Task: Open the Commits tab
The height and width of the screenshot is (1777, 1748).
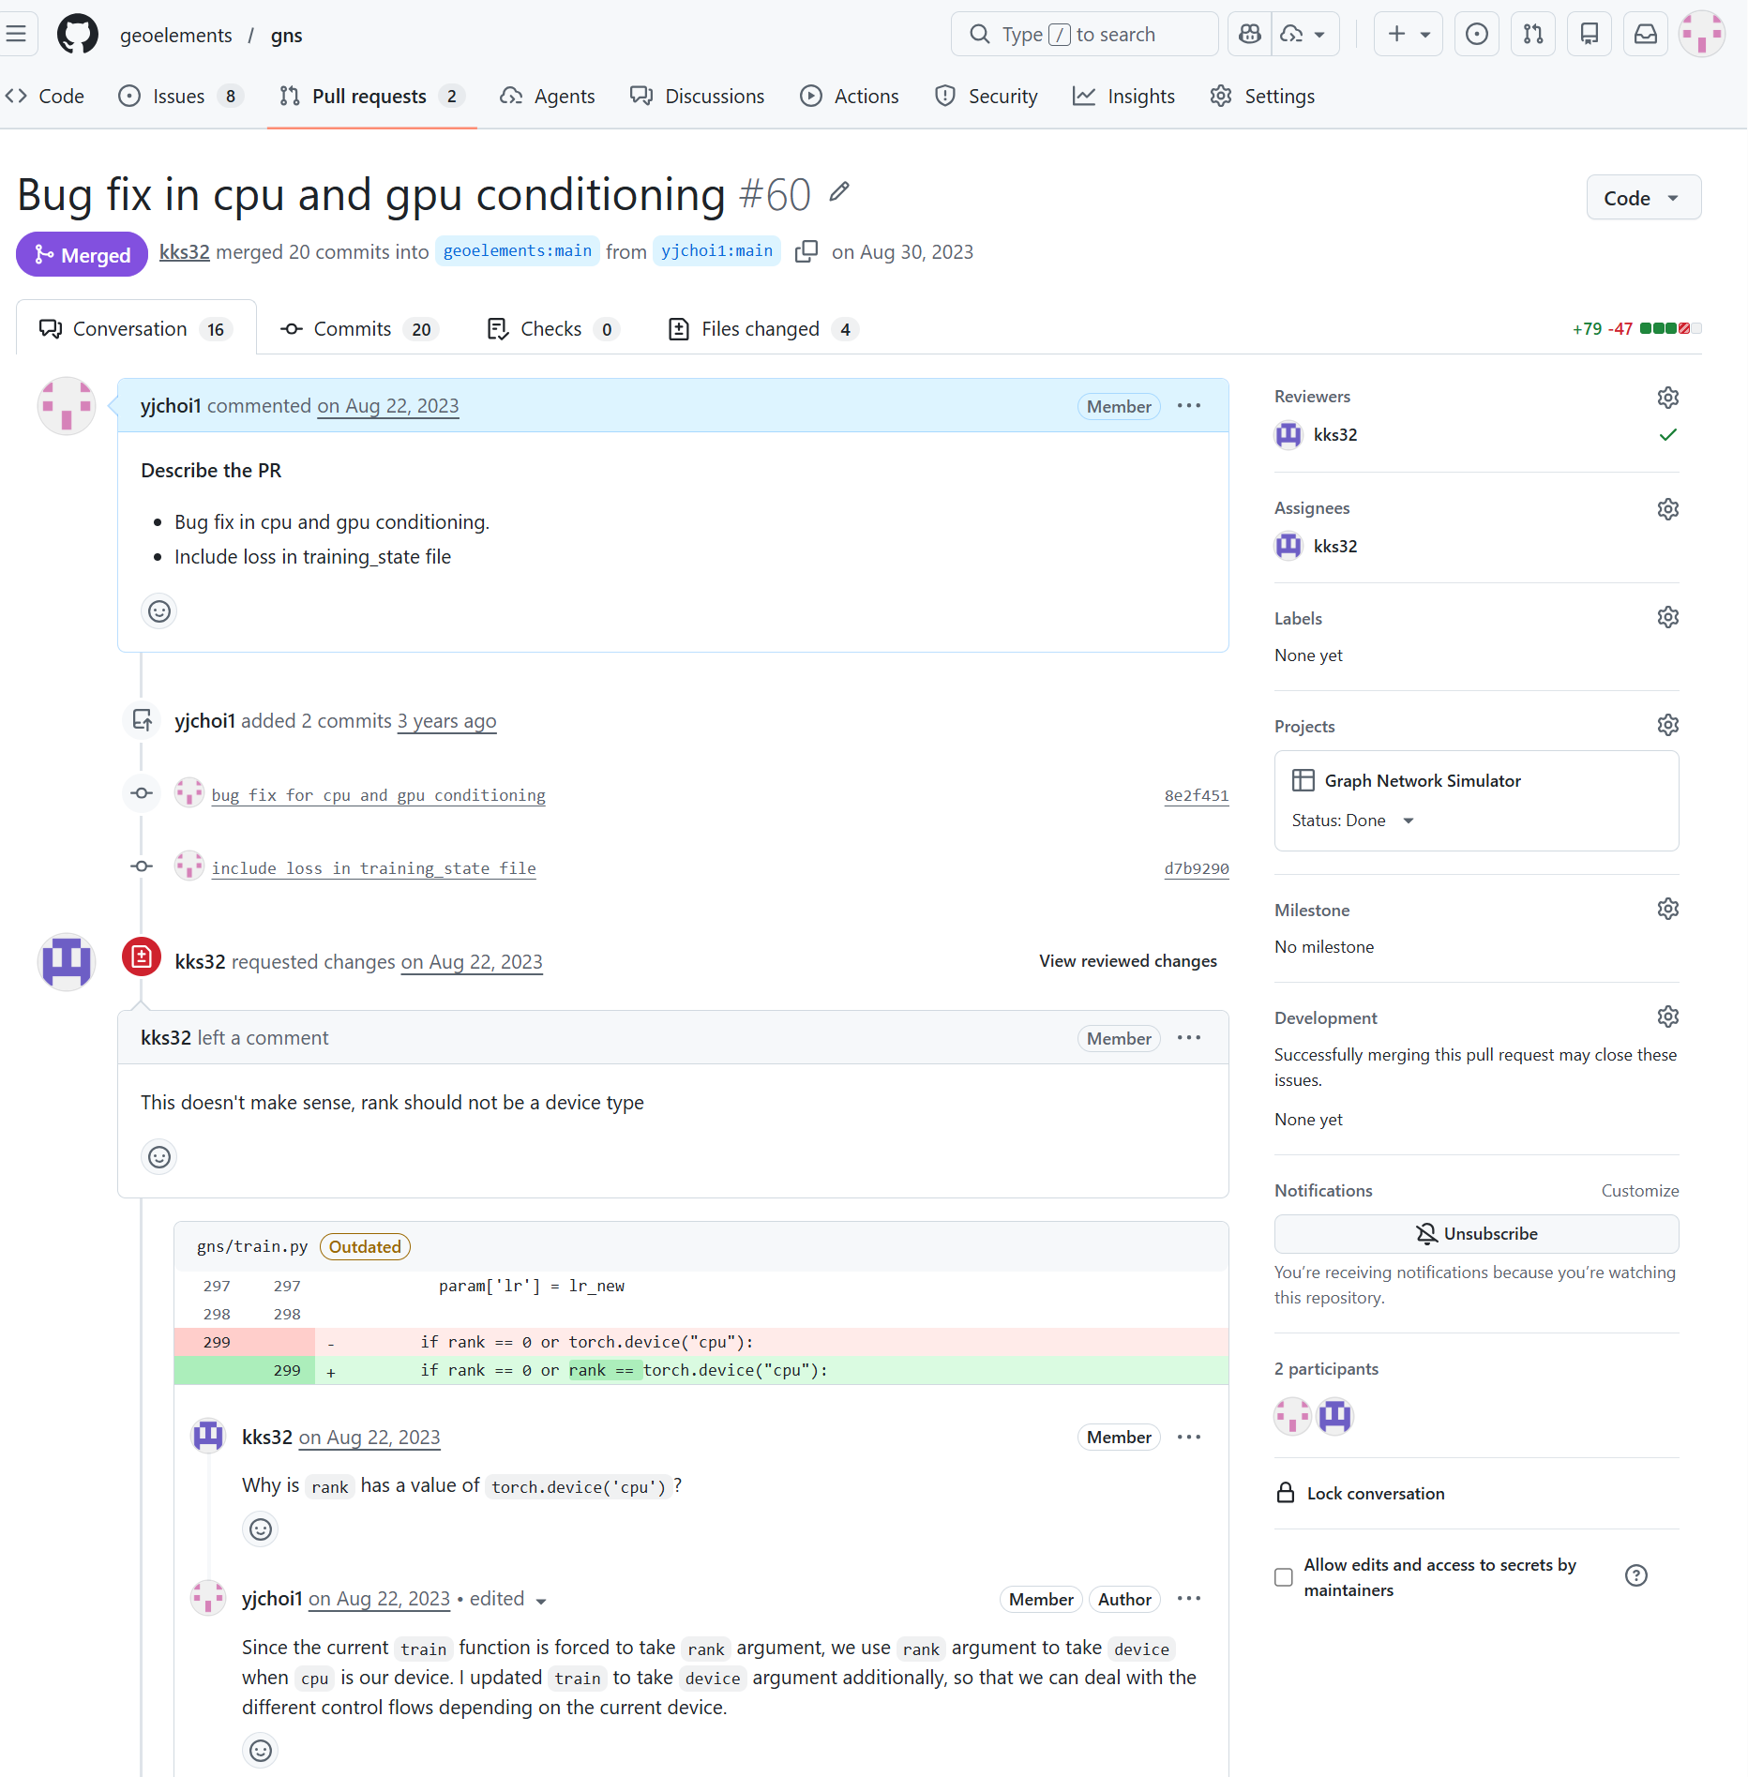Action: pos(353,329)
